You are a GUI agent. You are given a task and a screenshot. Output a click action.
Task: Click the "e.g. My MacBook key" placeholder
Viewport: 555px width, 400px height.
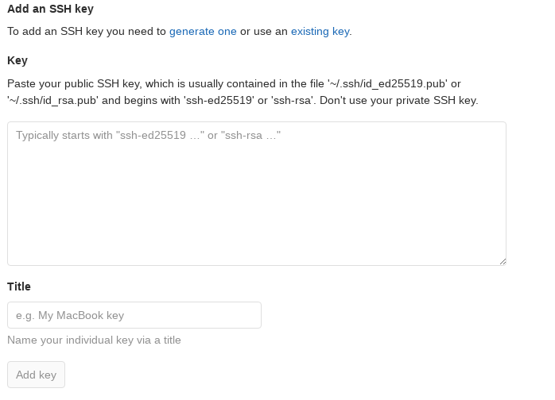click(x=70, y=315)
